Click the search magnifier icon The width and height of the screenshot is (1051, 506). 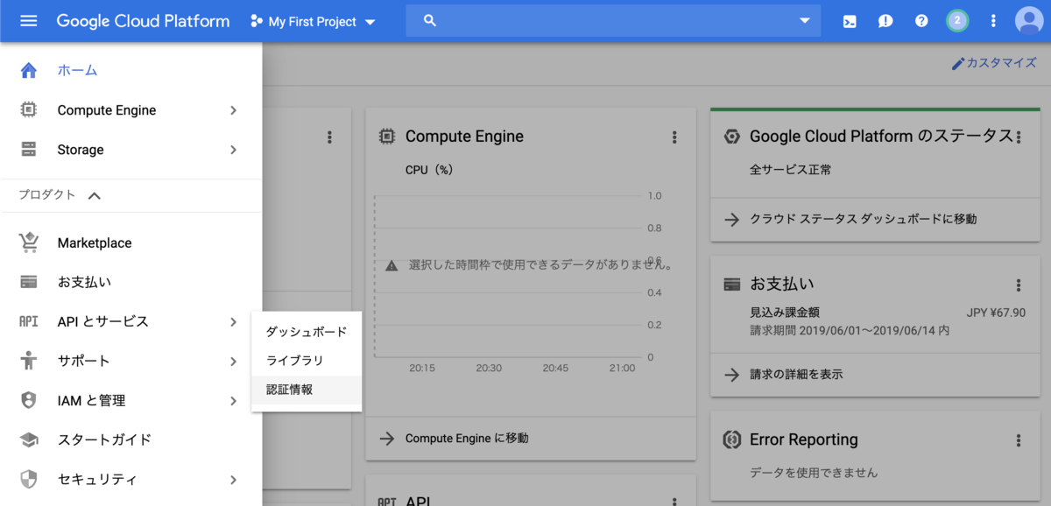(x=429, y=21)
